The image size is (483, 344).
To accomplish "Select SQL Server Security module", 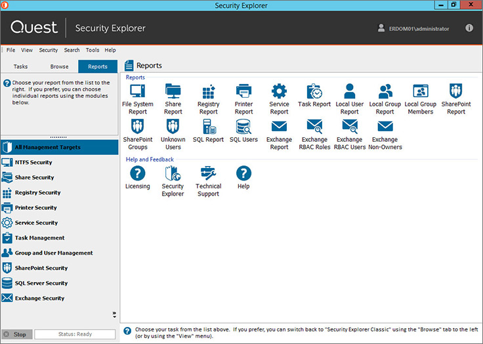I will (59, 283).
